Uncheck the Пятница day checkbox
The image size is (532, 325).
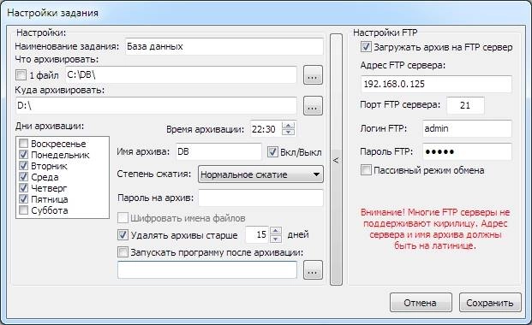click(23, 199)
